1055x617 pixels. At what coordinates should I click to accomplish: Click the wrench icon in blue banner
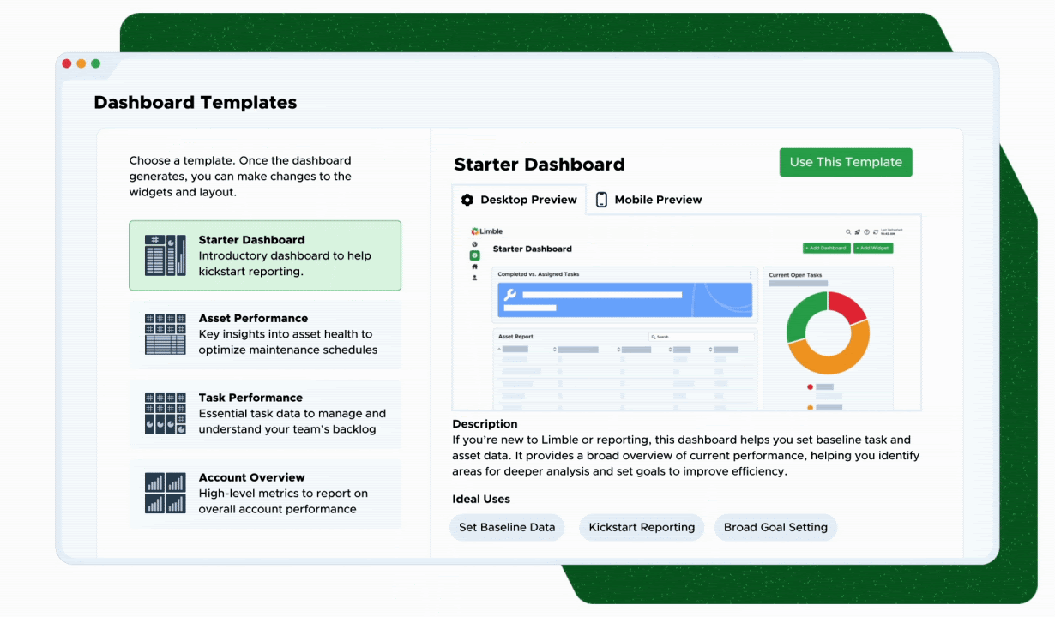(x=509, y=296)
